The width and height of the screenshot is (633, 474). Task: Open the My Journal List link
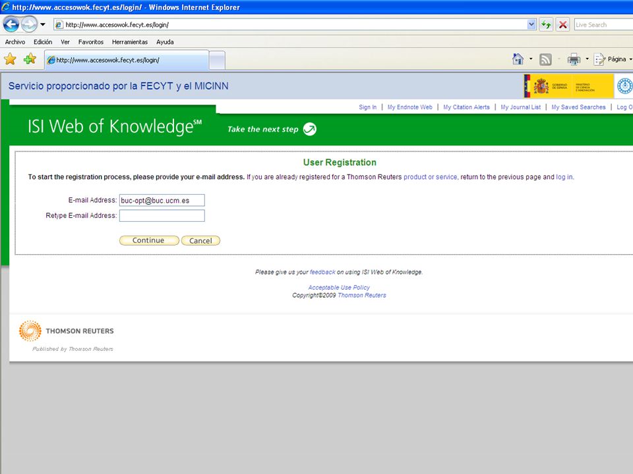point(520,107)
